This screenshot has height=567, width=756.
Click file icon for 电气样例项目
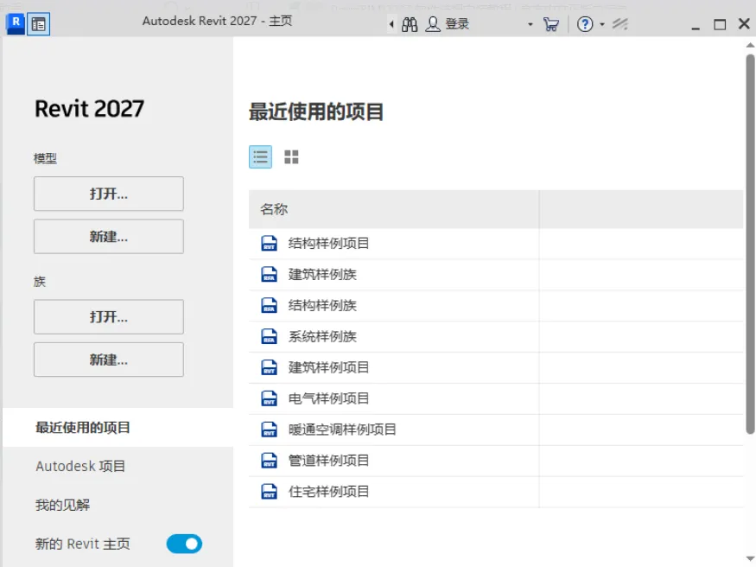[269, 398]
